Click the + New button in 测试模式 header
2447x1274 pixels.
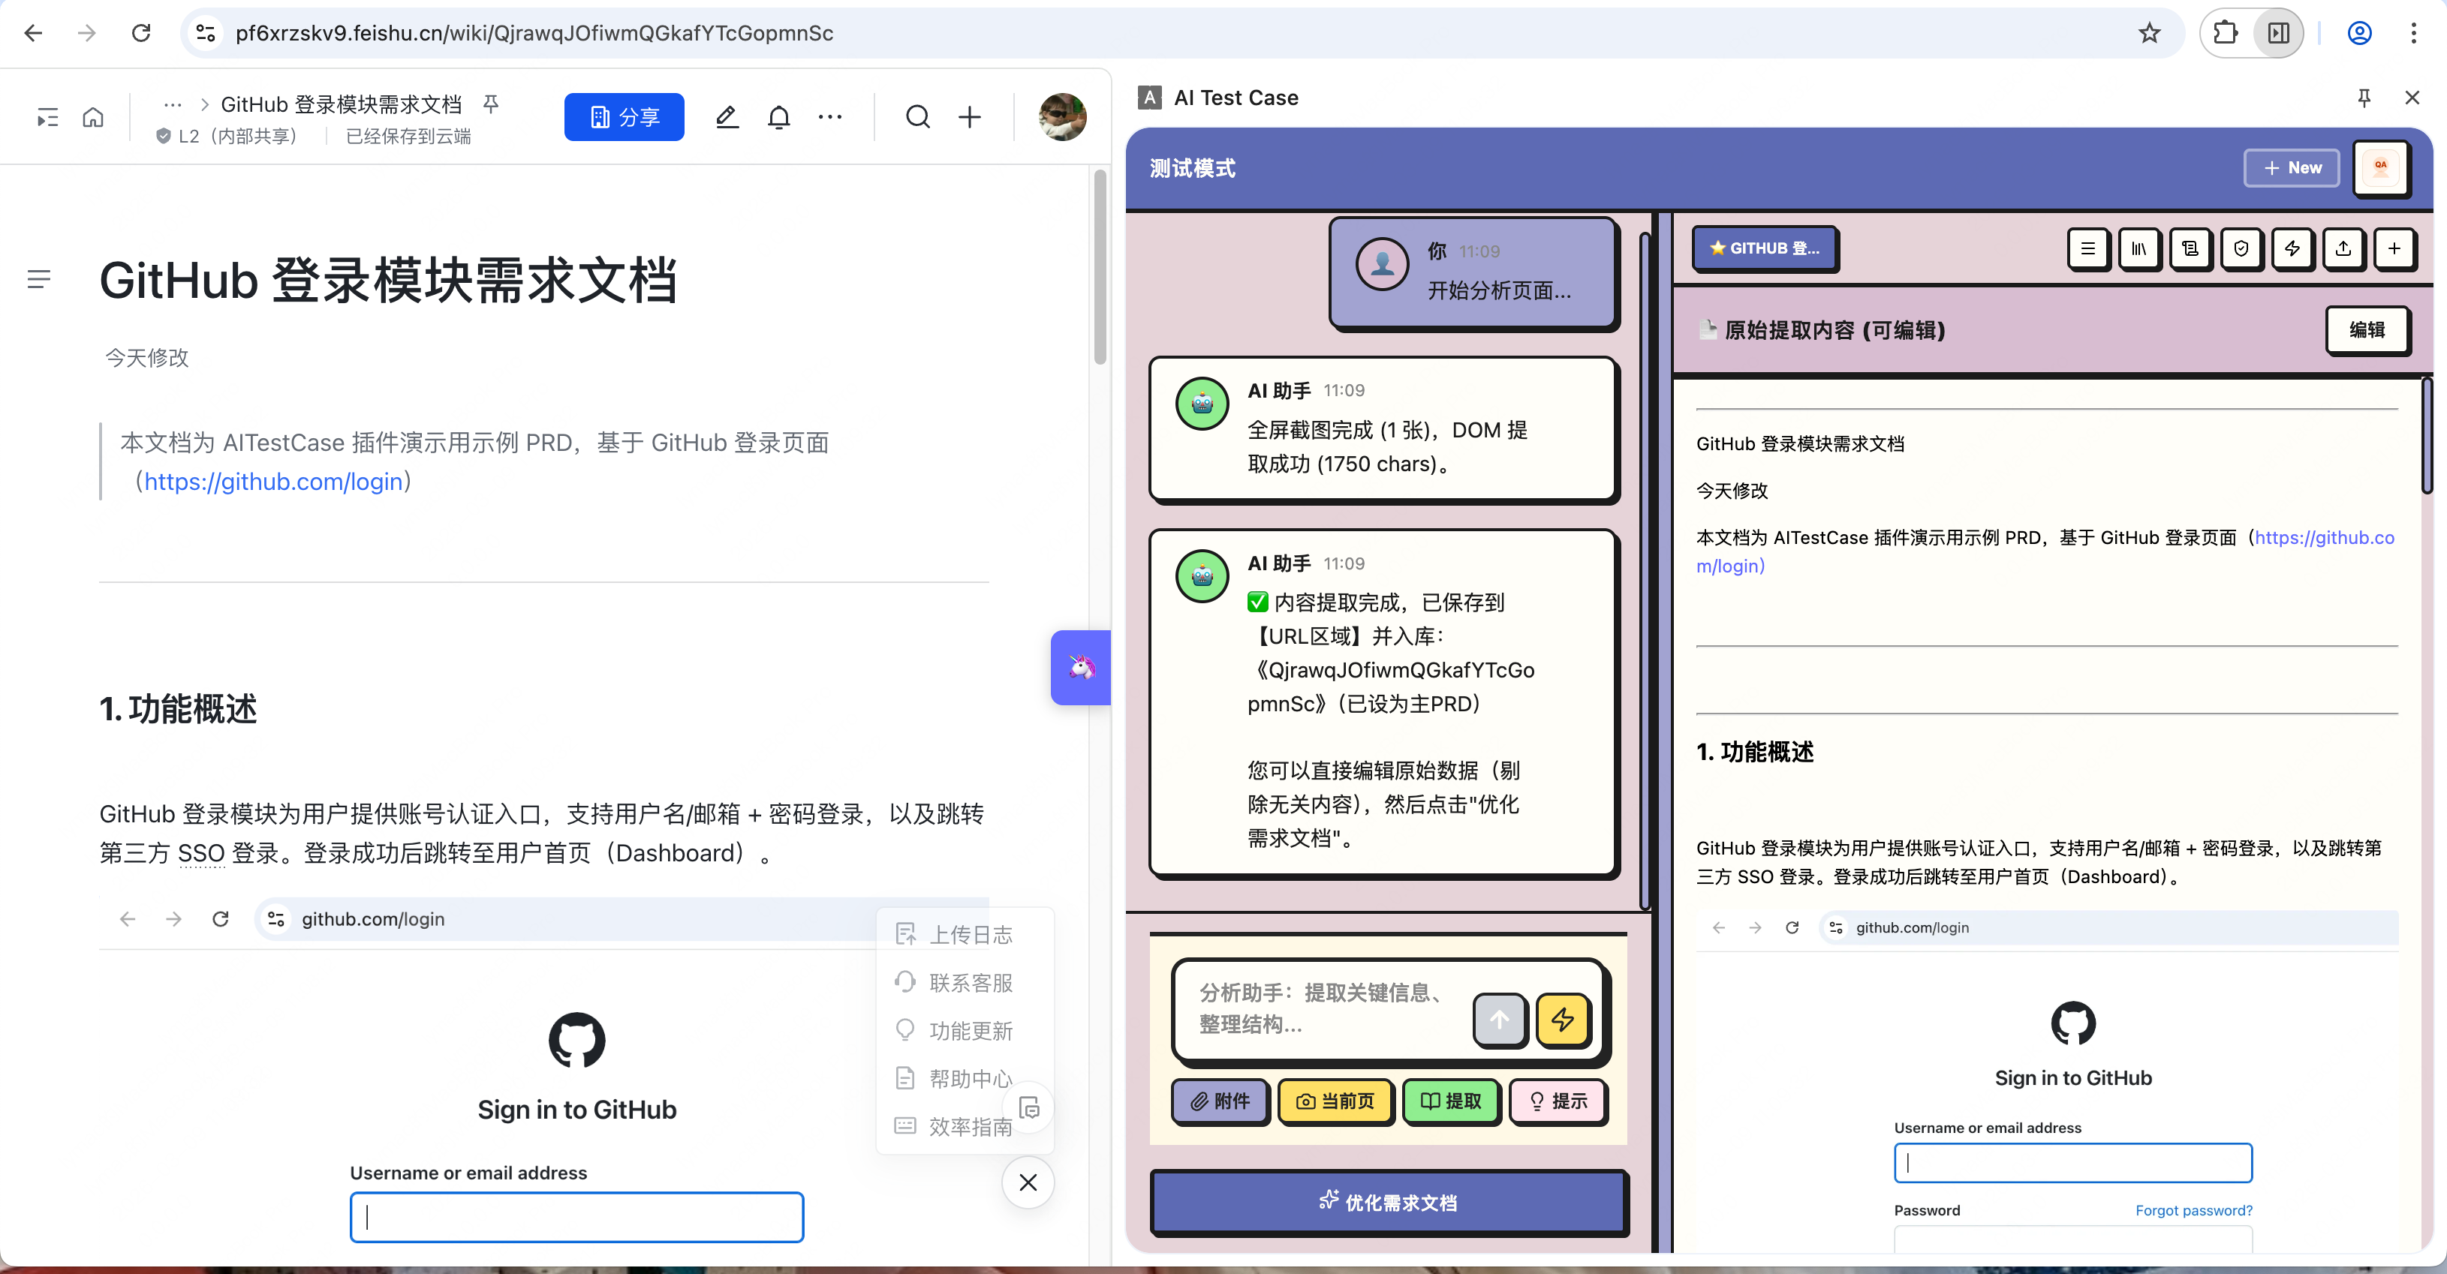click(x=2292, y=168)
